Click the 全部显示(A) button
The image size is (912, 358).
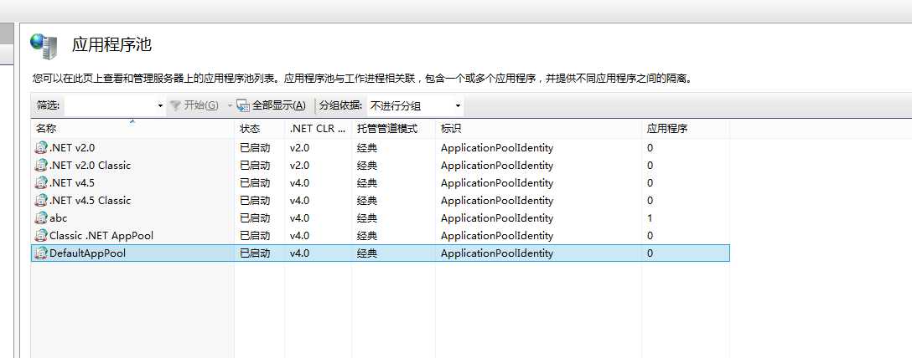click(x=271, y=105)
